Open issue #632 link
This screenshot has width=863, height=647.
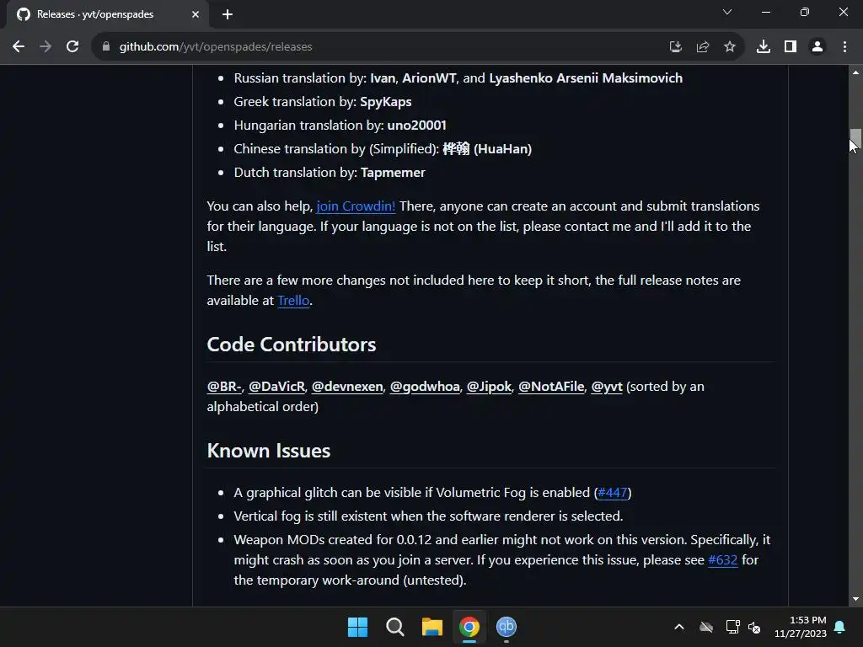pos(722,560)
